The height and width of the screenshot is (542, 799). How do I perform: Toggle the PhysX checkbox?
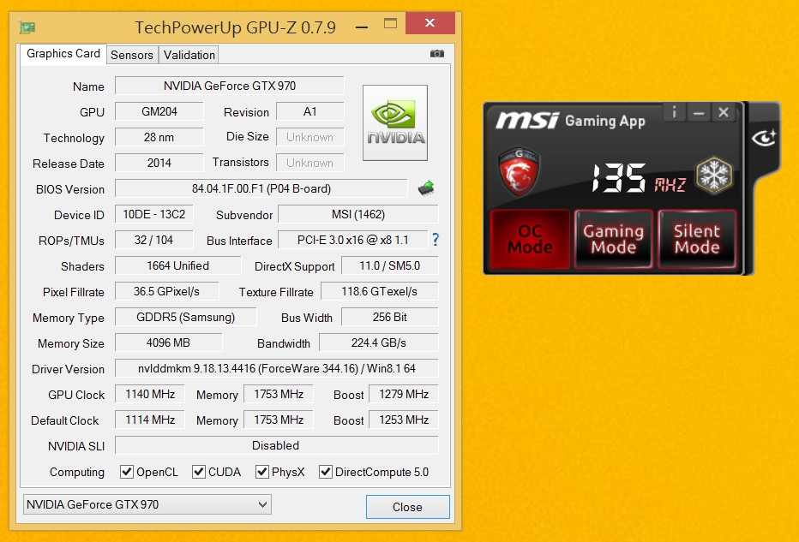tap(262, 472)
